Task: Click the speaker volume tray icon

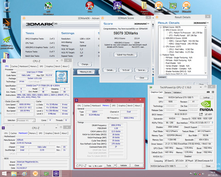Action: 204,174
